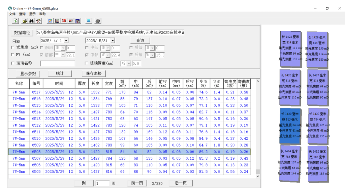
Task: Click the refresh document toolbar icon
Action: [16, 21]
